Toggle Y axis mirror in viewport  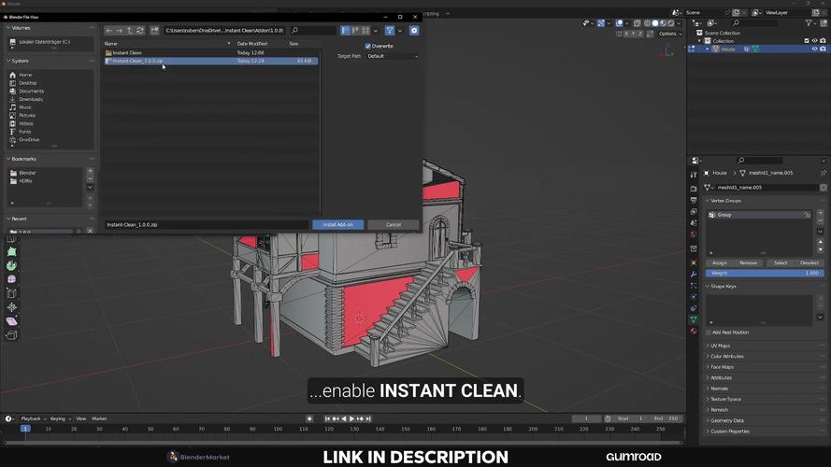click(x=634, y=34)
